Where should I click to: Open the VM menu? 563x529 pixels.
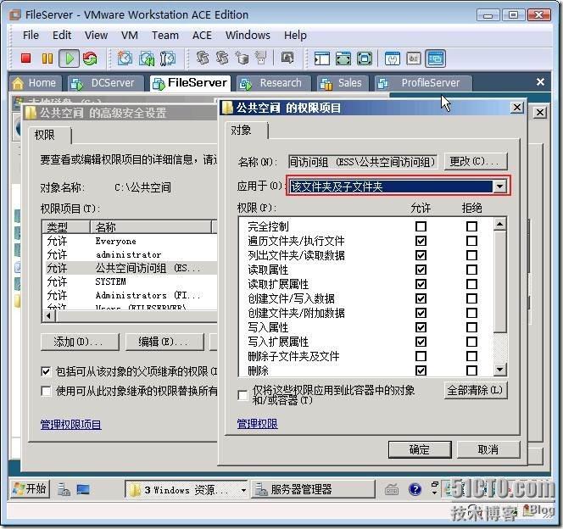click(x=129, y=35)
